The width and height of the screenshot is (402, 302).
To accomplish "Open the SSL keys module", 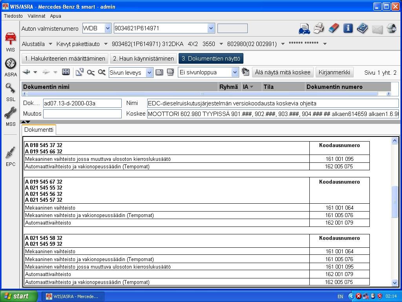I will [11, 92].
